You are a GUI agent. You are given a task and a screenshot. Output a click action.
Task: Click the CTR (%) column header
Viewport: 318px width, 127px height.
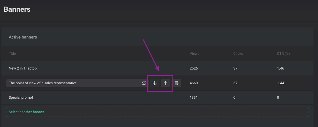click(x=283, y=54)
